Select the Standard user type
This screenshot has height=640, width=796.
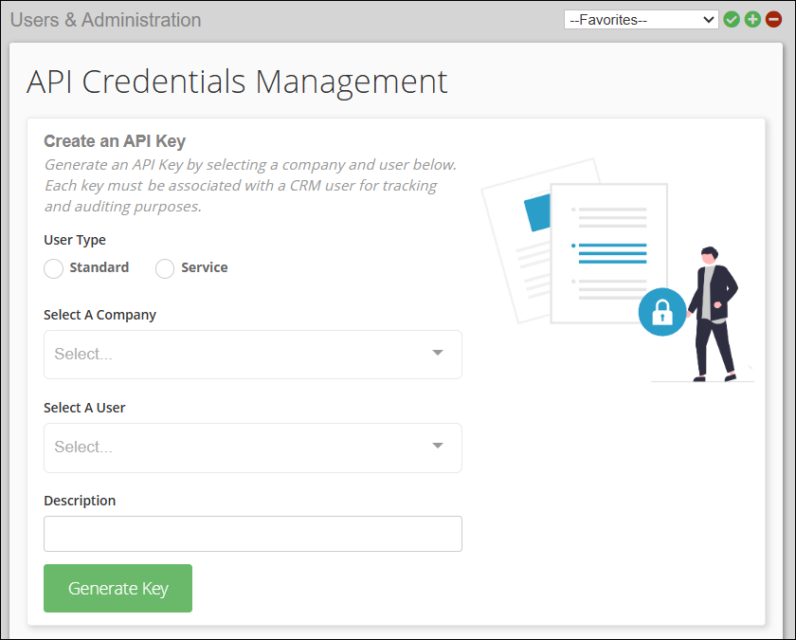coord(54,268)
